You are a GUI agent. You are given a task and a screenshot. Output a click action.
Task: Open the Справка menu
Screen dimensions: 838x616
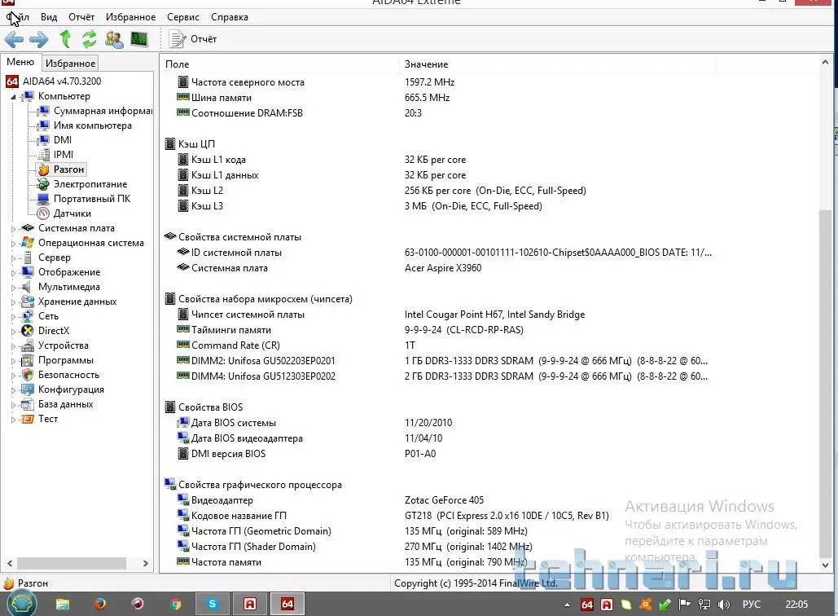[x=230, y=17]
